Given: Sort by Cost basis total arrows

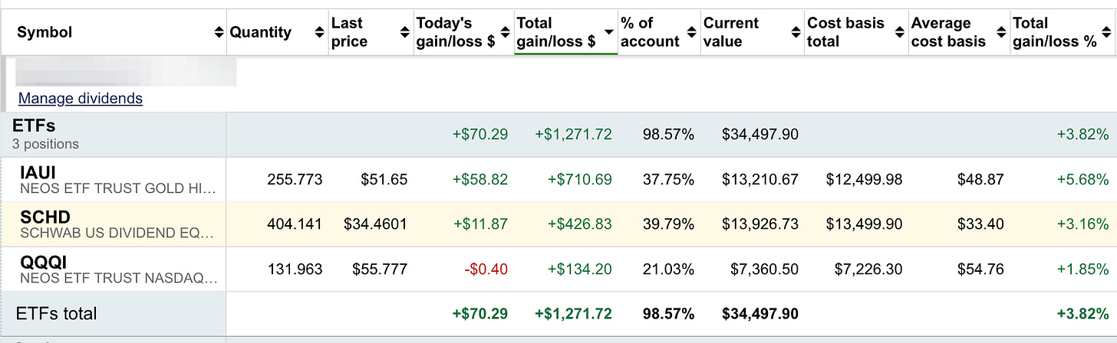Looking at the screenshot, I should [899, 33].
